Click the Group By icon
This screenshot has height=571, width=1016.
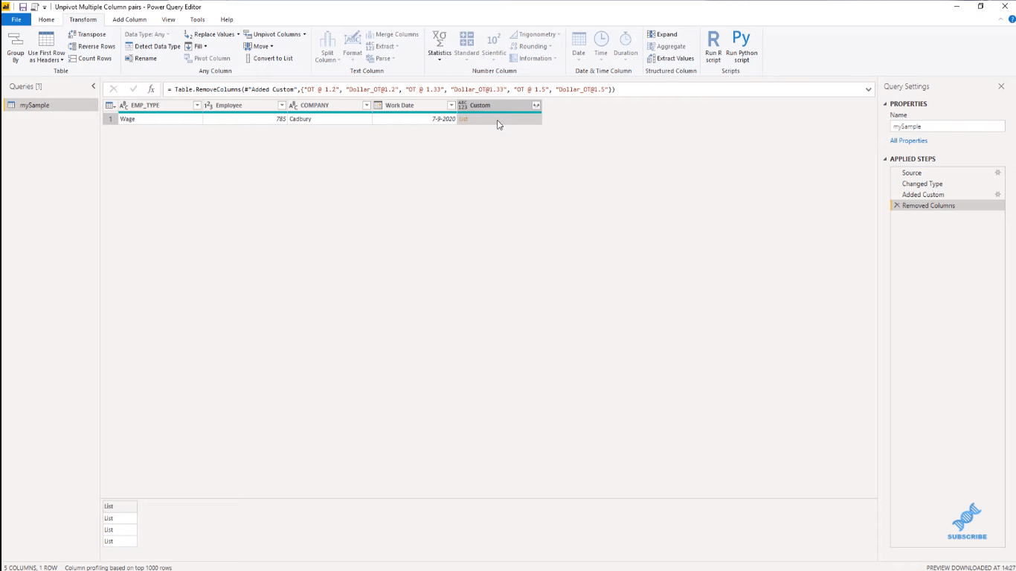[x=16, y=47]
